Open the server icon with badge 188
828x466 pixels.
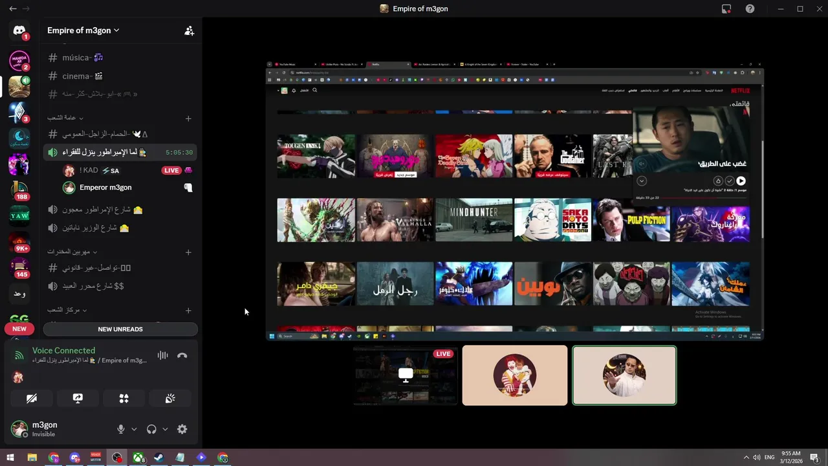(19, 190)
